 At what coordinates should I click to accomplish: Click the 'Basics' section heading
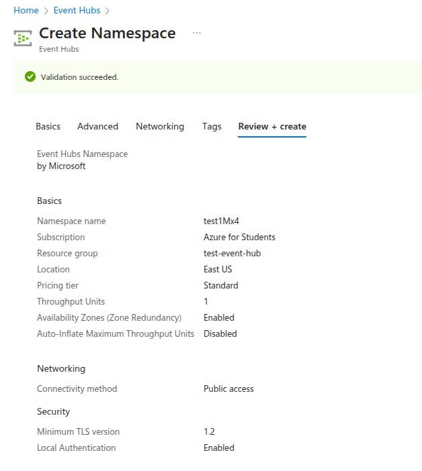[49, 201]
